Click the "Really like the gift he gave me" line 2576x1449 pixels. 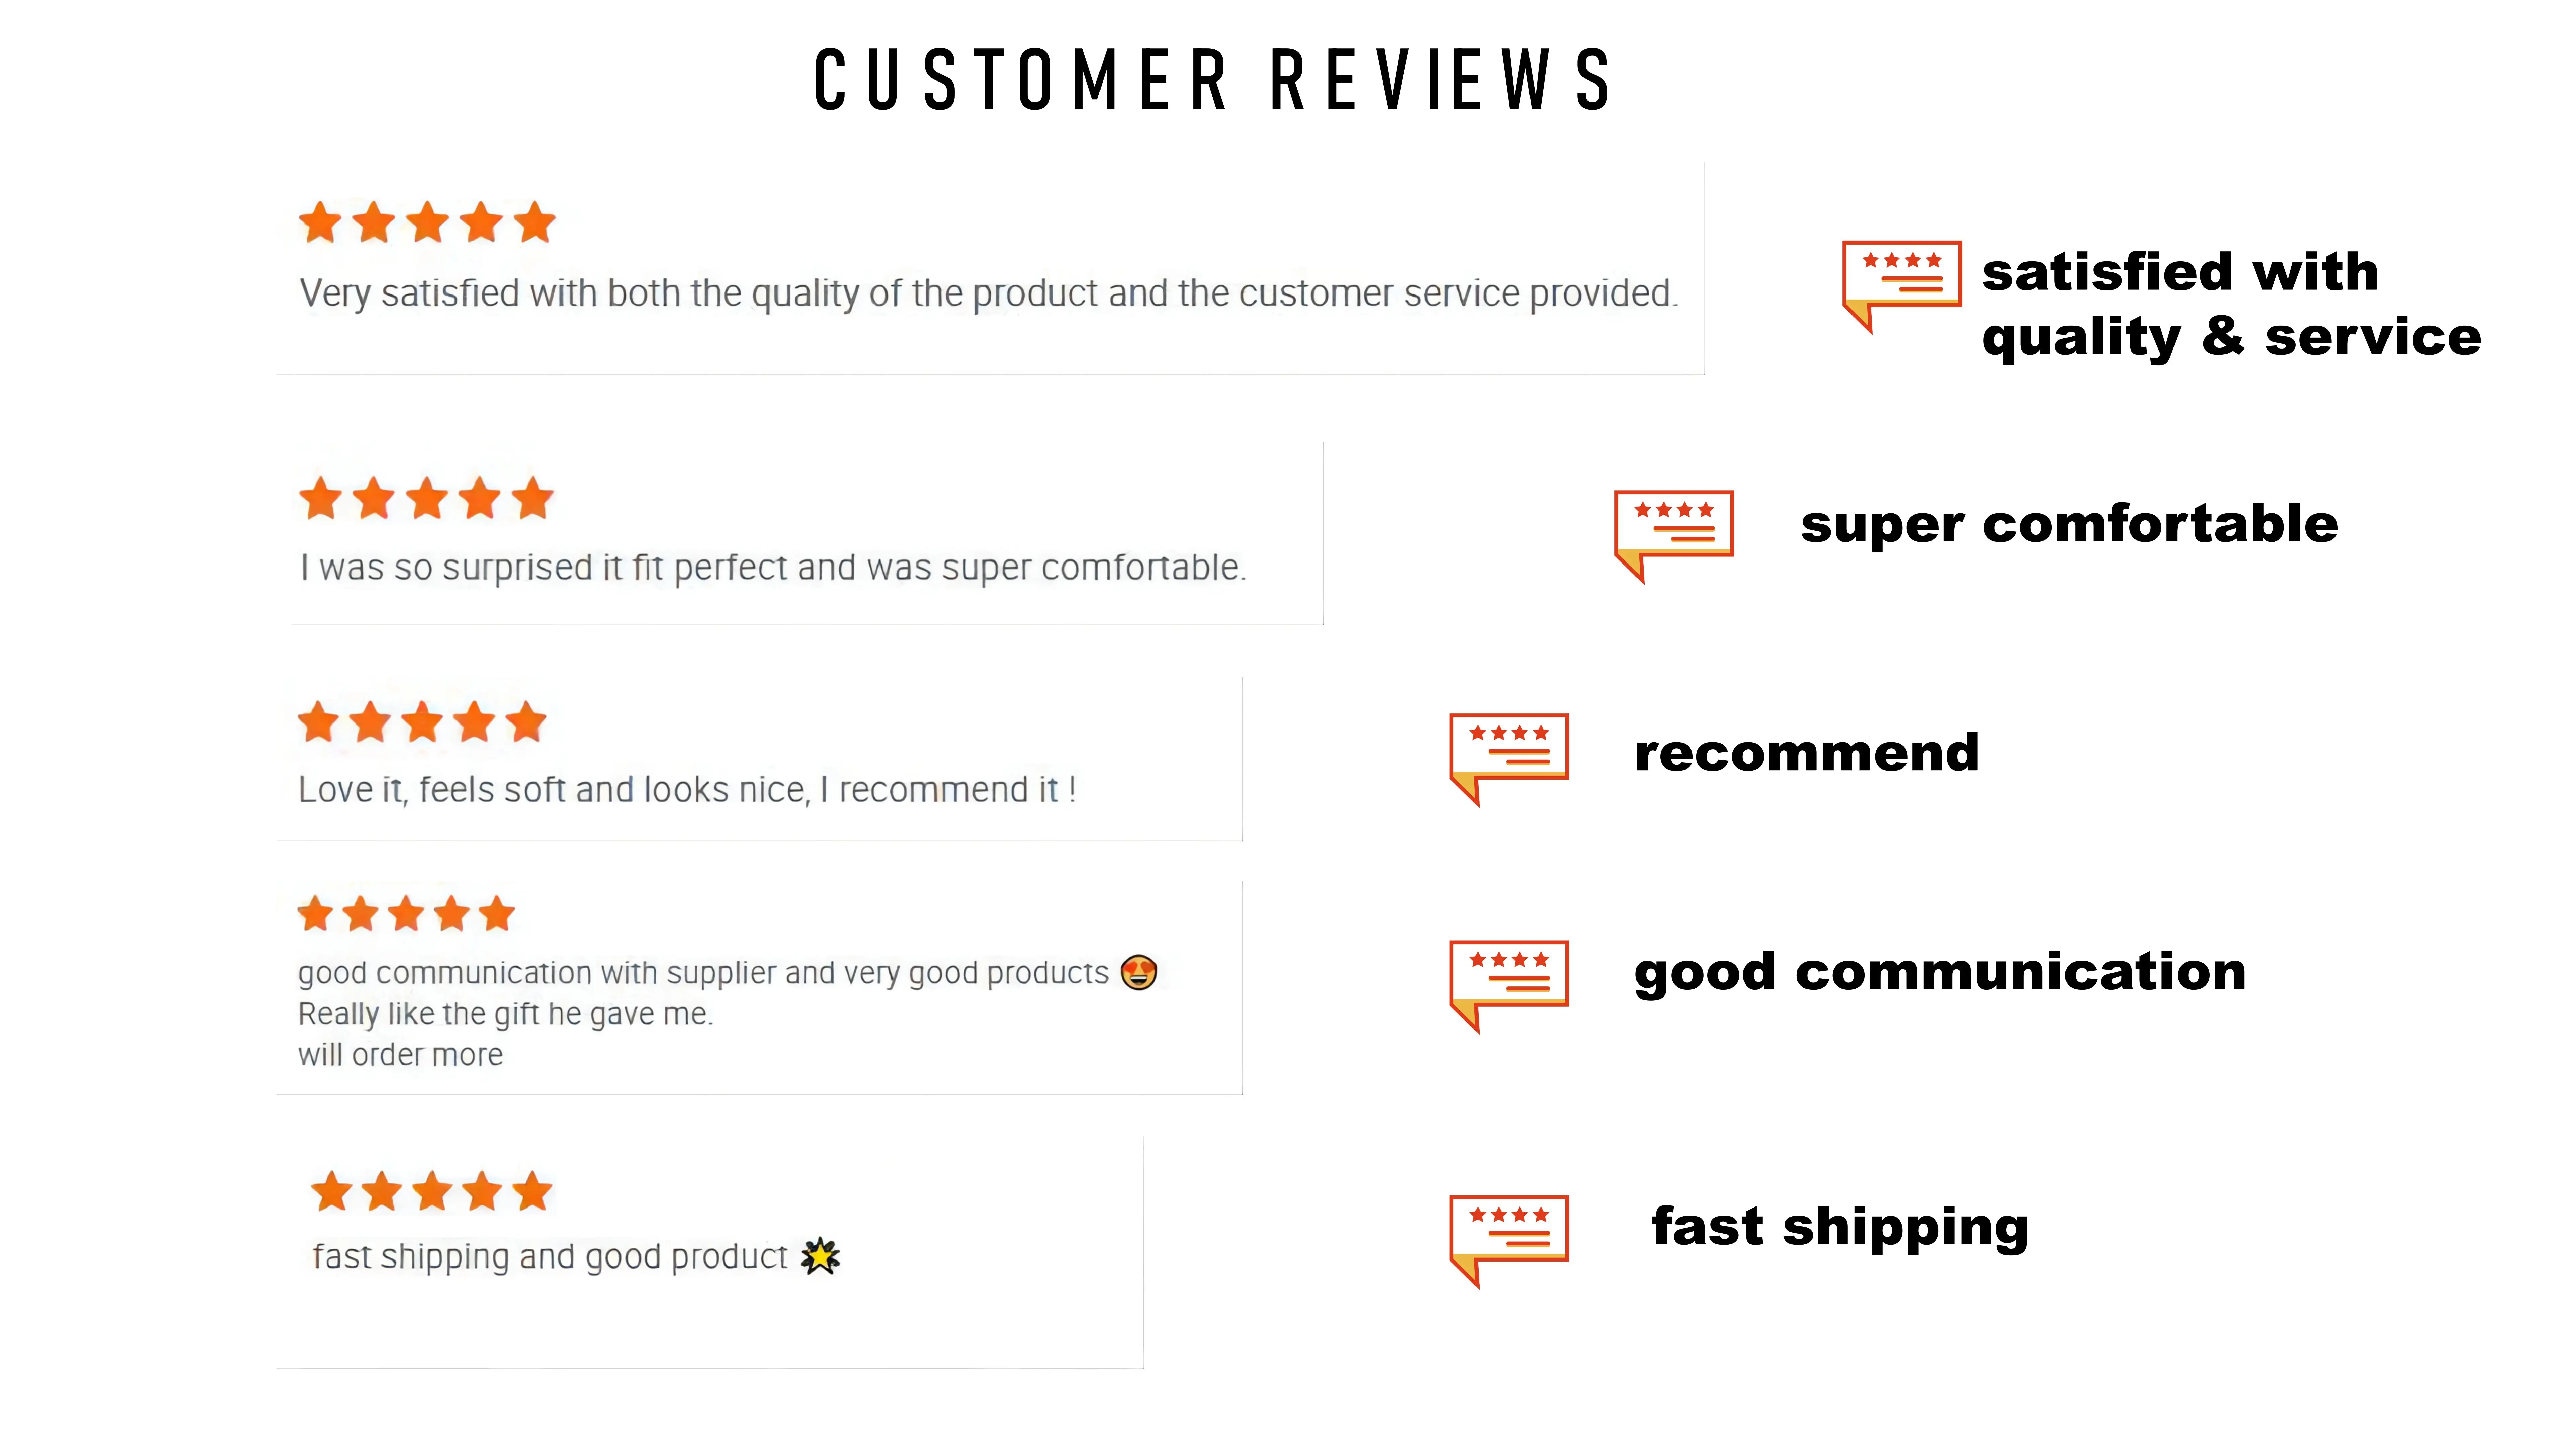(x=505, y=1014)
